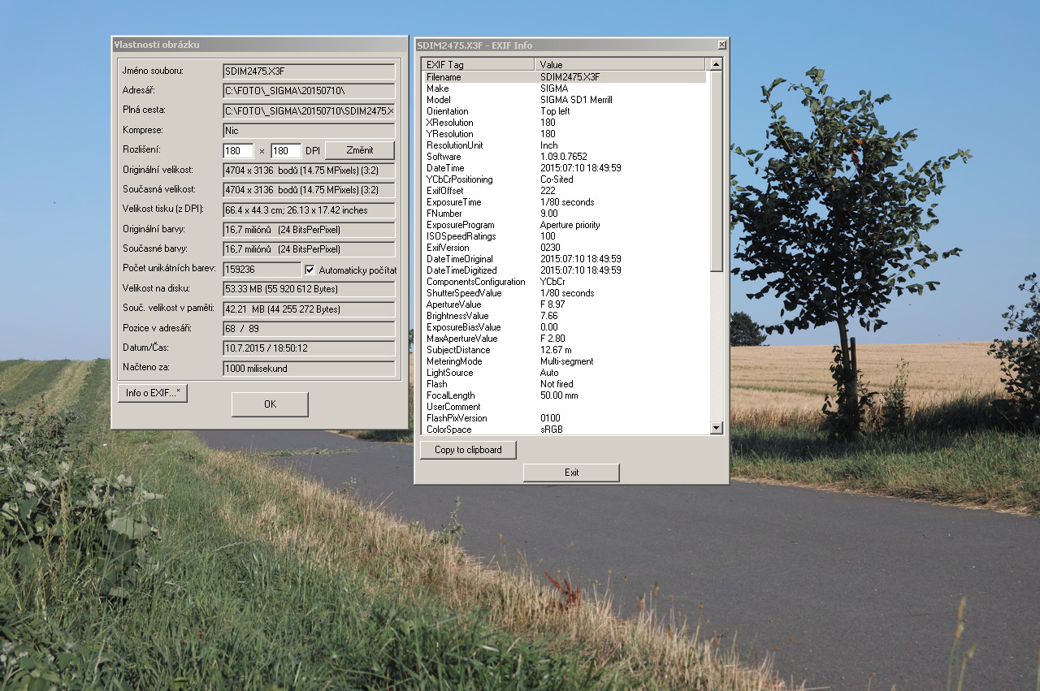
Task: Click the Value column header
Action: click(621, 64)
